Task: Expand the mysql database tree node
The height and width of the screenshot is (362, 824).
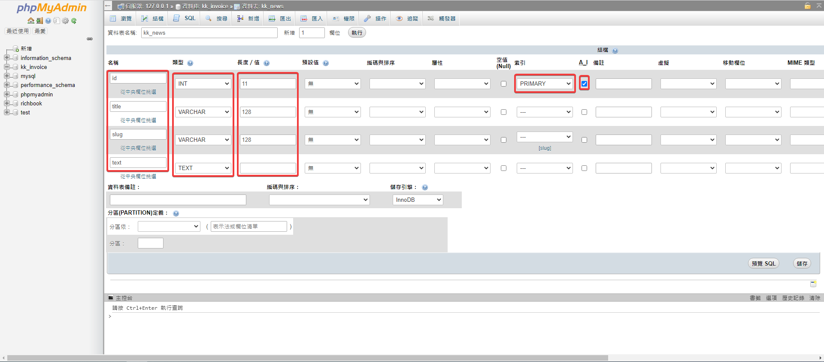Action: [x=7, y=76]
